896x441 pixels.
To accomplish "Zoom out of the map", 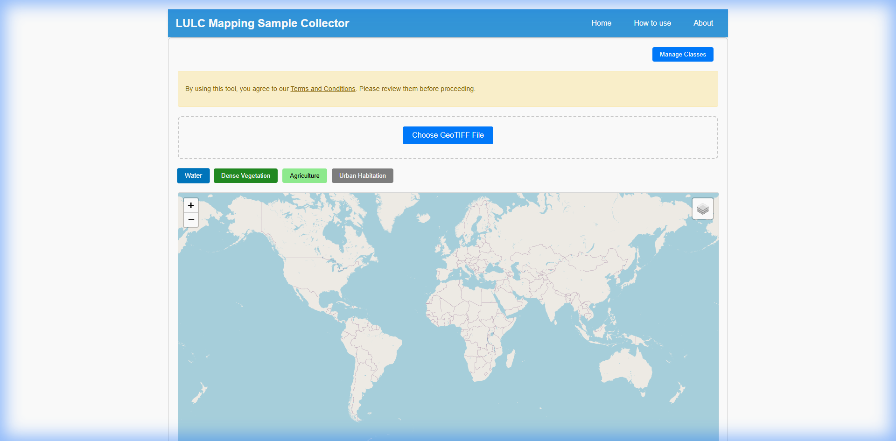I will 191,220.
